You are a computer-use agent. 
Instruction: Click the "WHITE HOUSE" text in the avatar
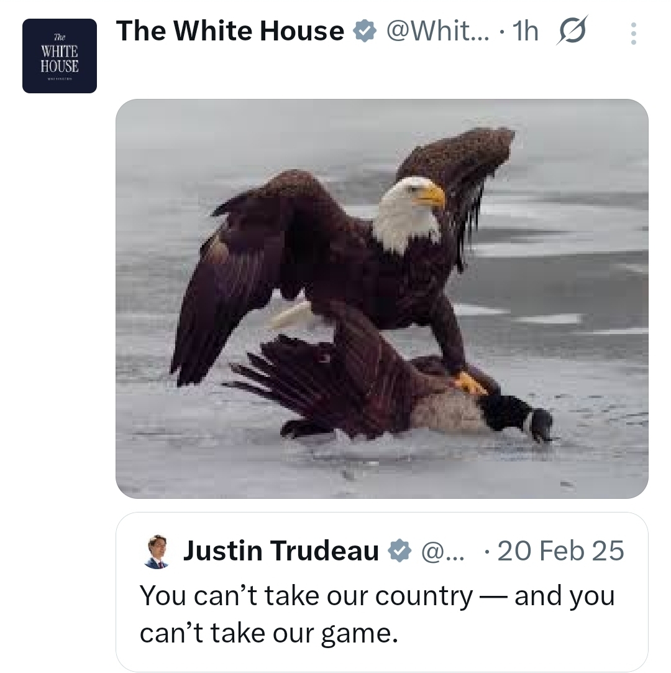click(60, 58)
